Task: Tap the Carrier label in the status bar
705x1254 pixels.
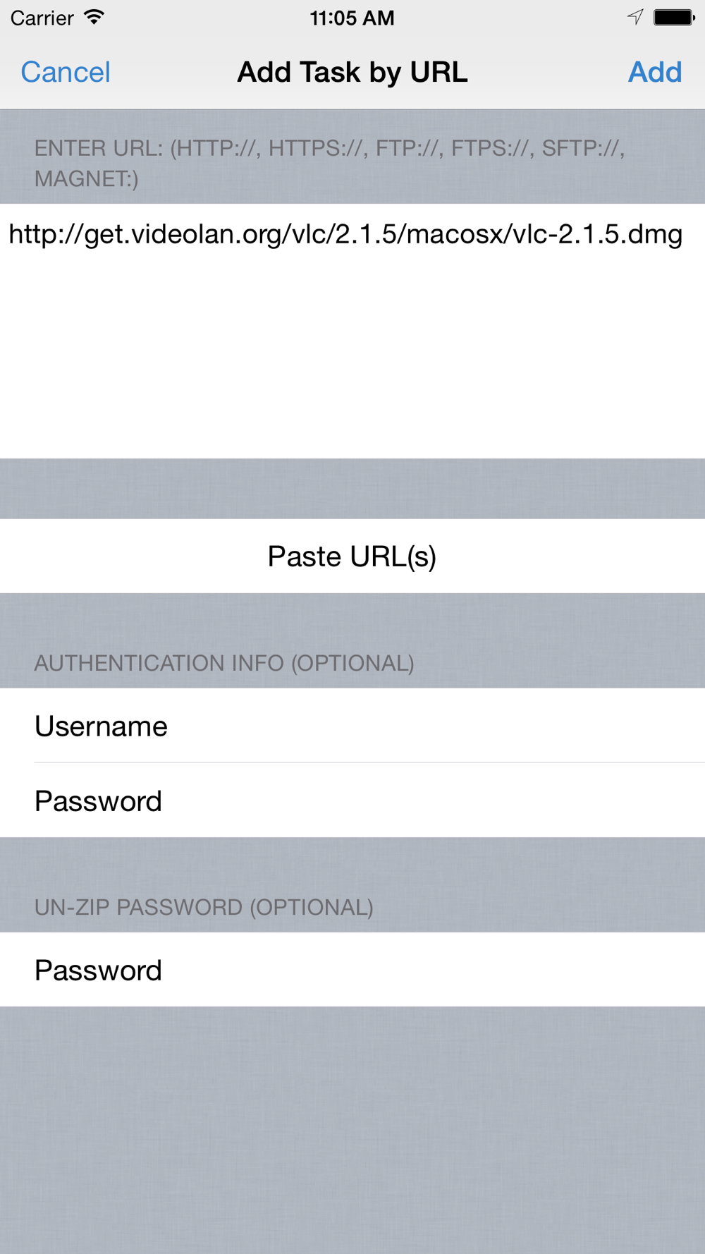Action: [x=42, y=18]
